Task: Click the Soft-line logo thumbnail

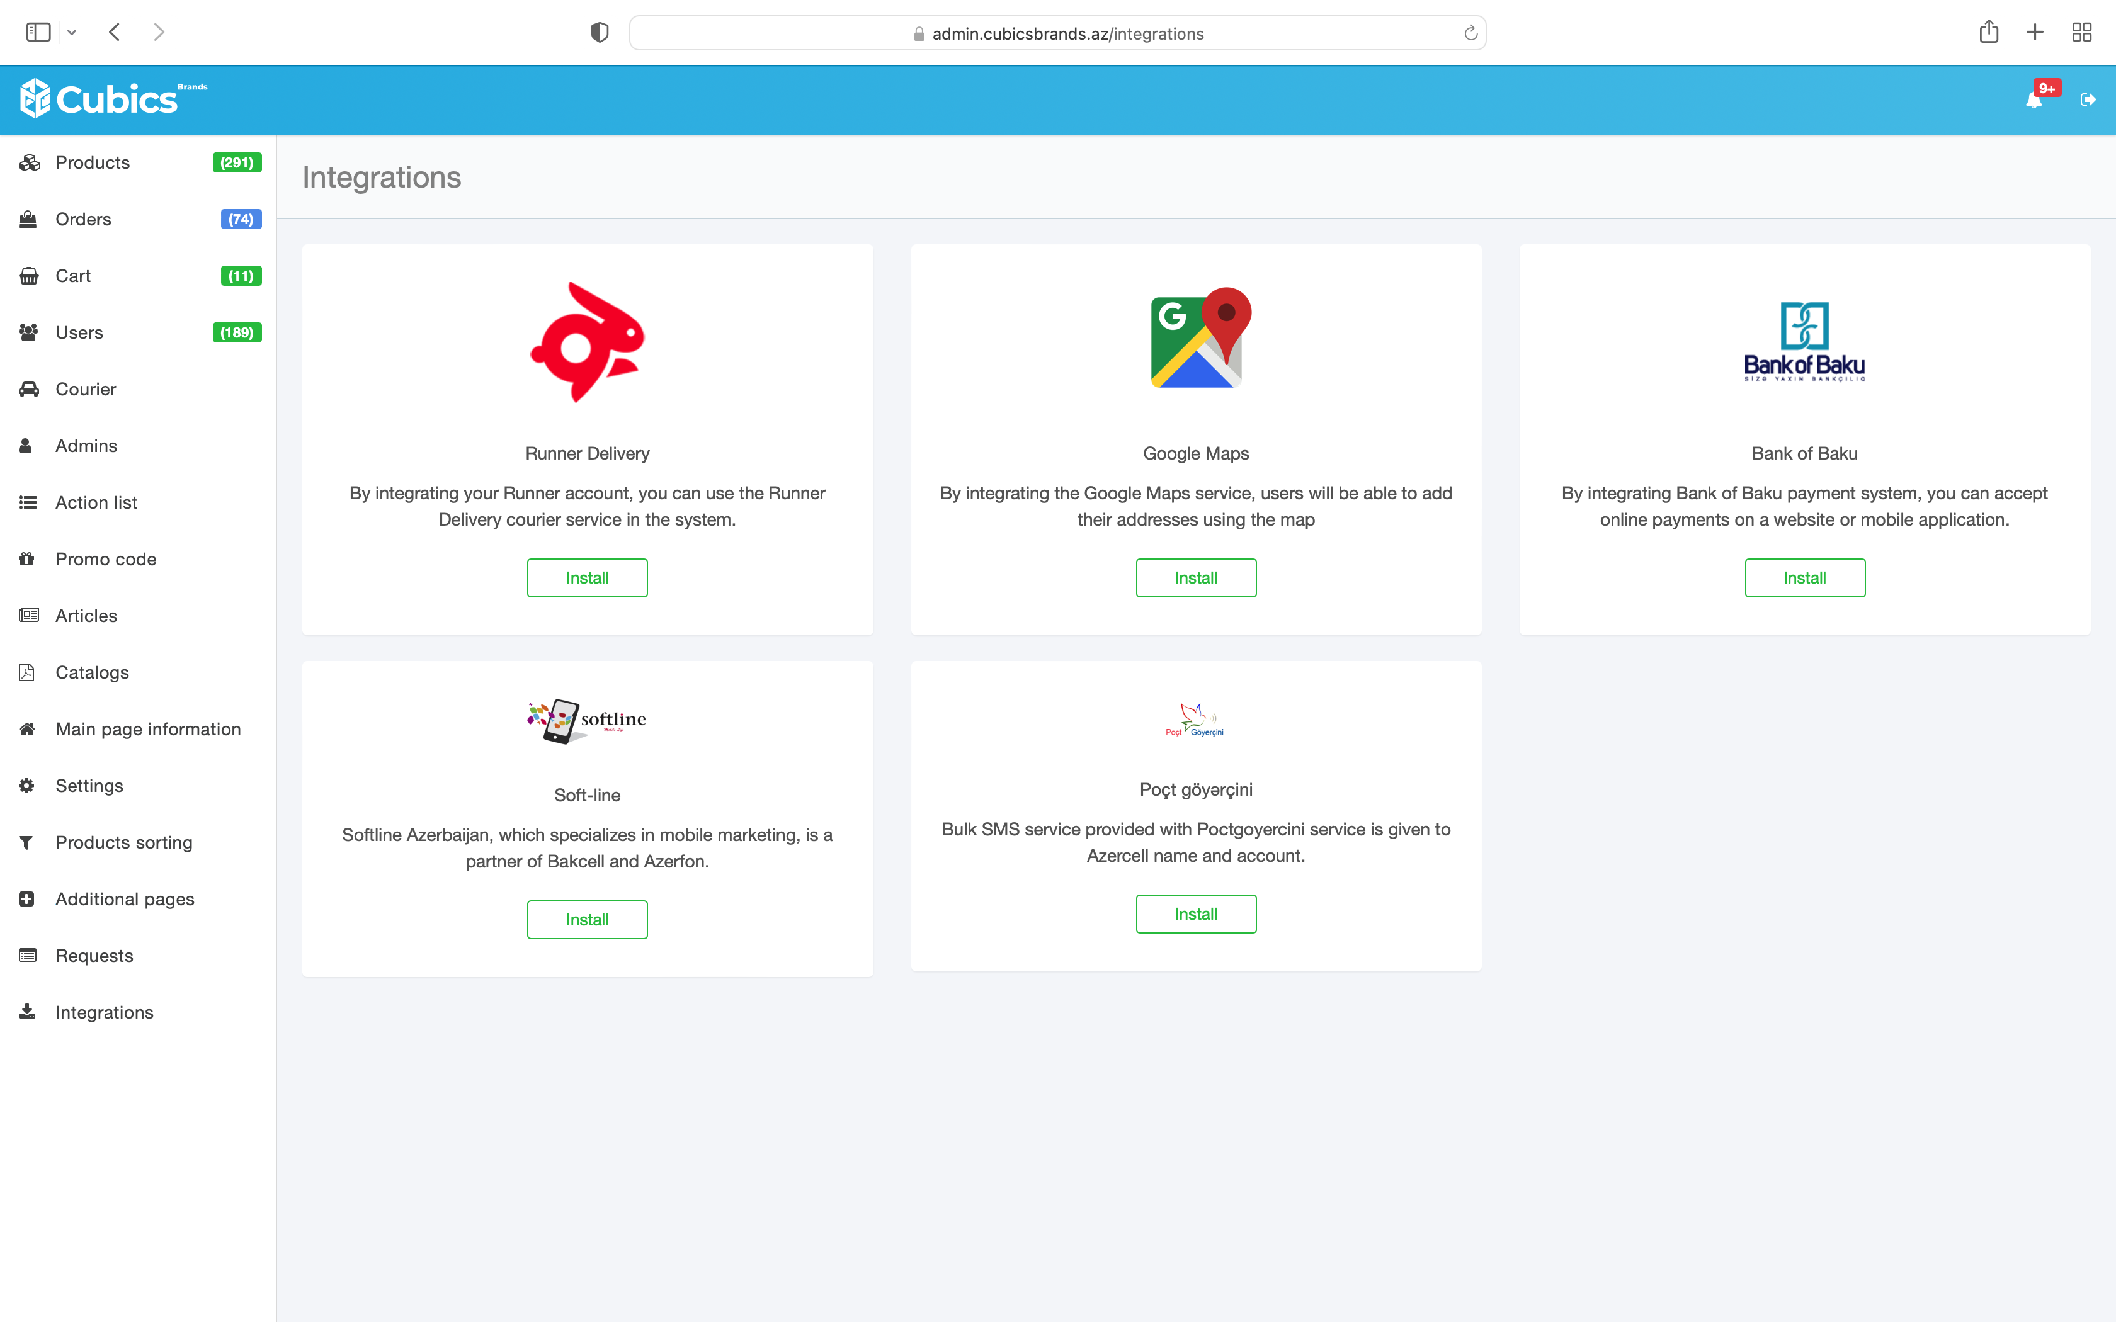Action: [587, 721]
